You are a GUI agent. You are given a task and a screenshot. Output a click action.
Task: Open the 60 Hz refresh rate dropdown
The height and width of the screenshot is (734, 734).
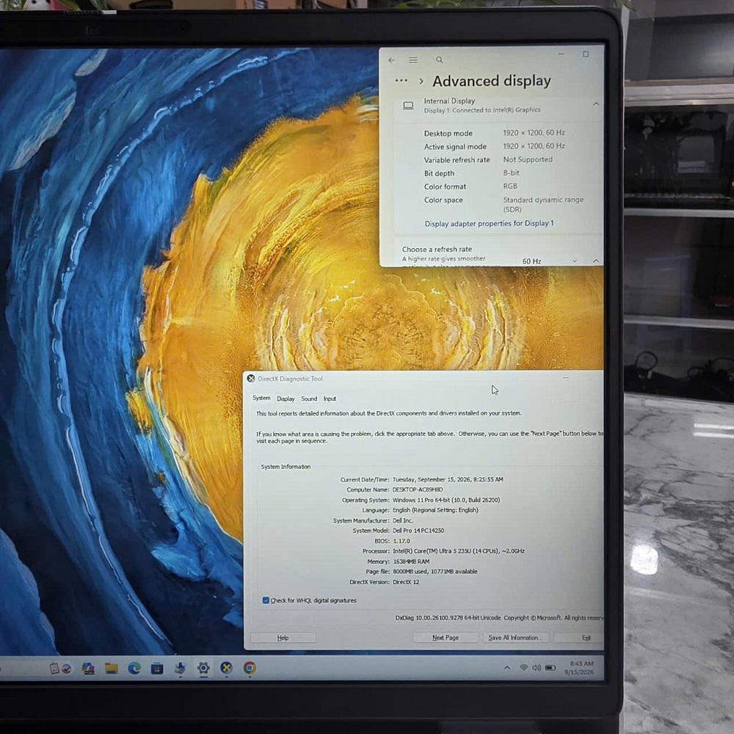point(550,261)
